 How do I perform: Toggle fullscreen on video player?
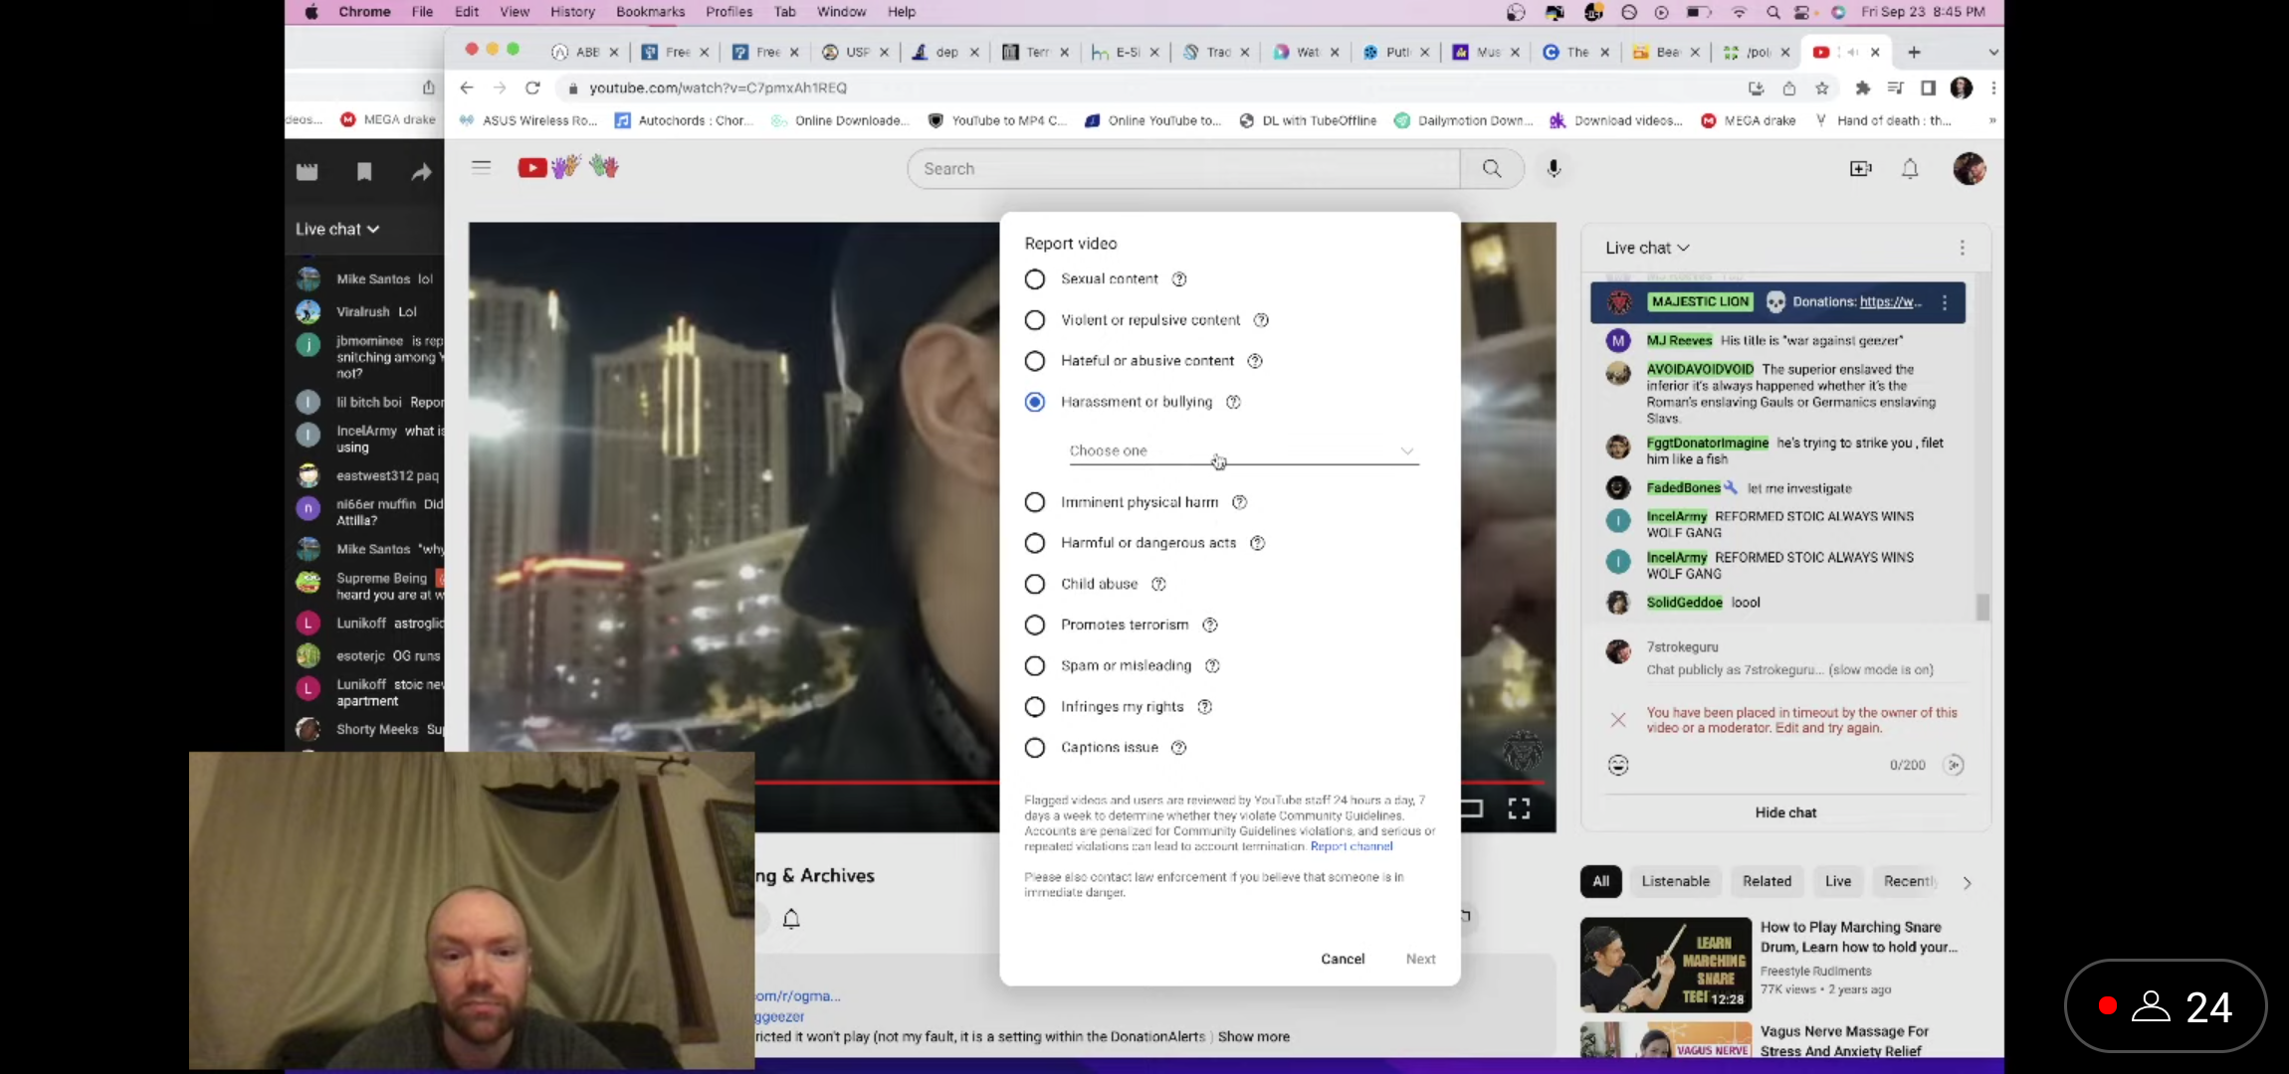1519,809
